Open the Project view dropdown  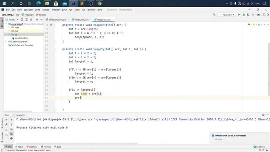pyautogui.click(x=12, y=20)
